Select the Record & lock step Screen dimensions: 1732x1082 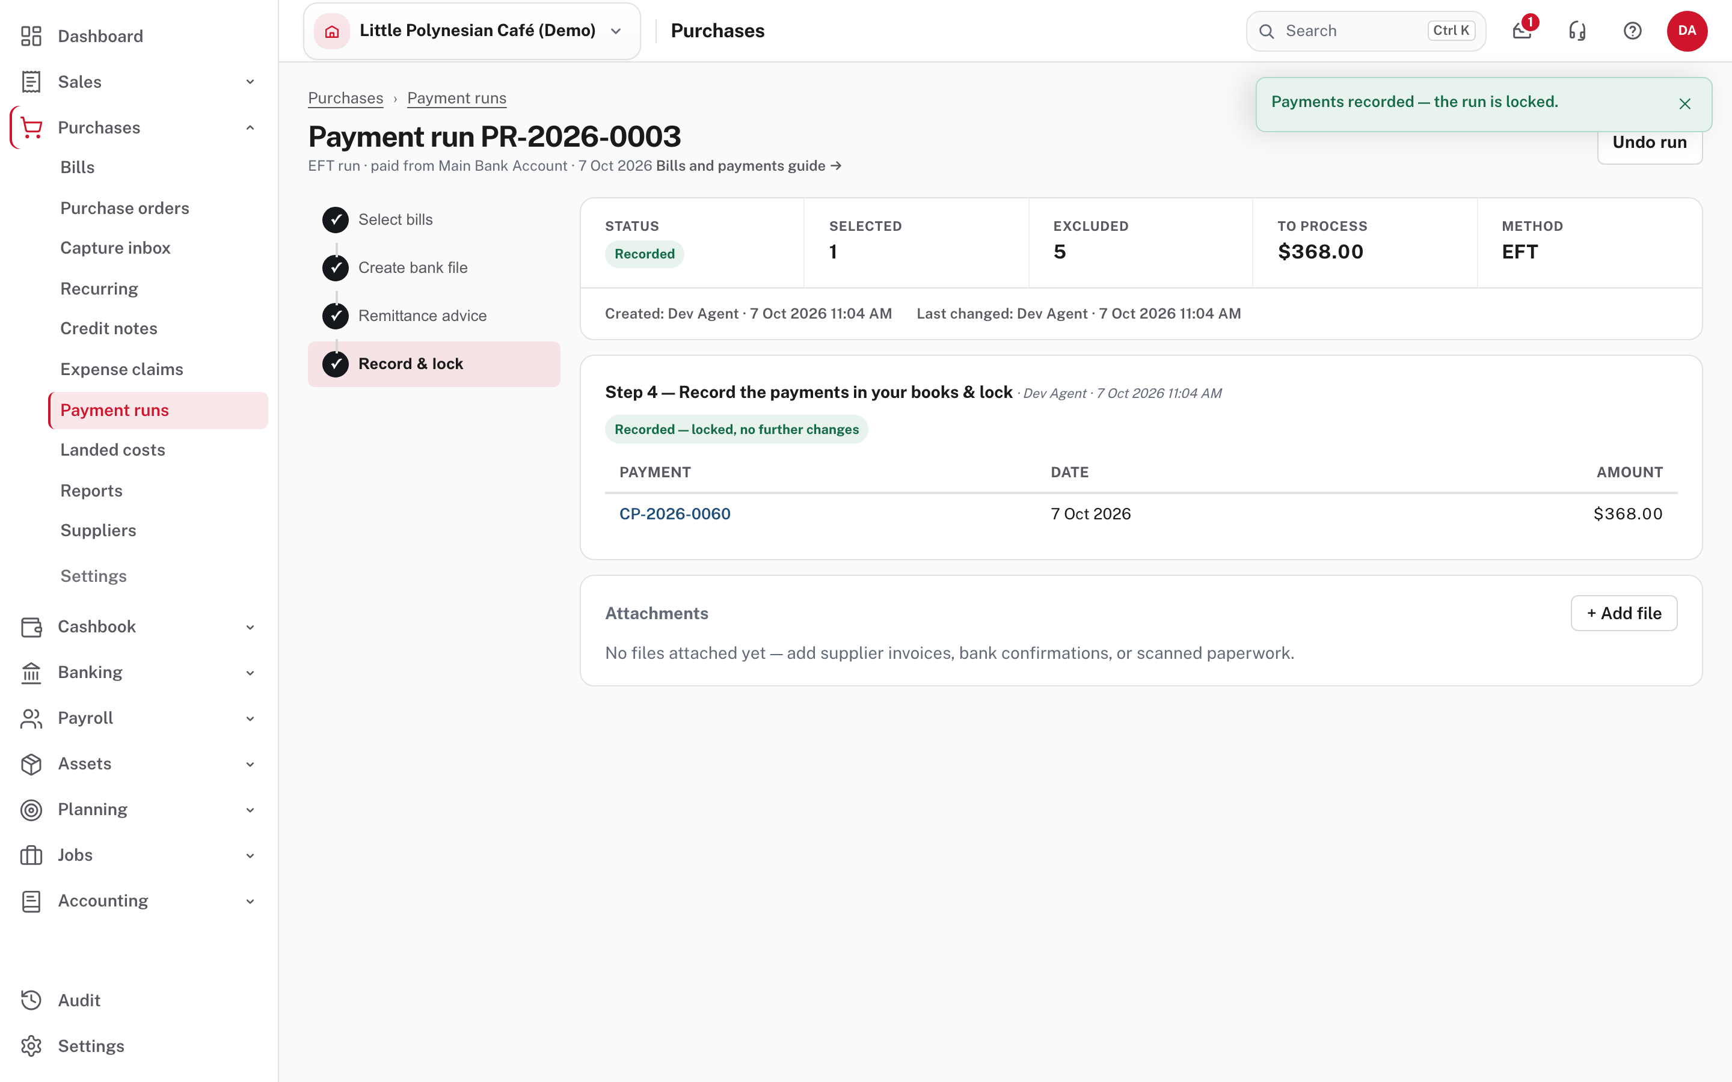point(434,364)
